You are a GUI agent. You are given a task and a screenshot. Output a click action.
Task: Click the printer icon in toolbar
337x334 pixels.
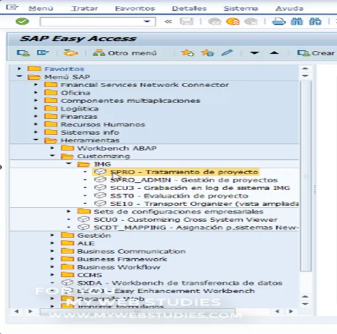(x=279, y=22)
